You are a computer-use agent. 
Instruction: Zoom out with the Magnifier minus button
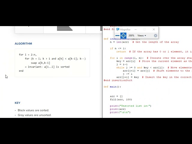[x=117, y=35]
